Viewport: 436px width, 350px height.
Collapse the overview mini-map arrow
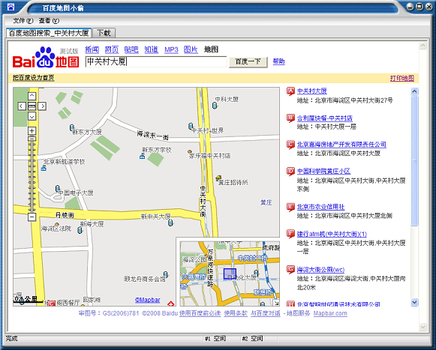276,303
